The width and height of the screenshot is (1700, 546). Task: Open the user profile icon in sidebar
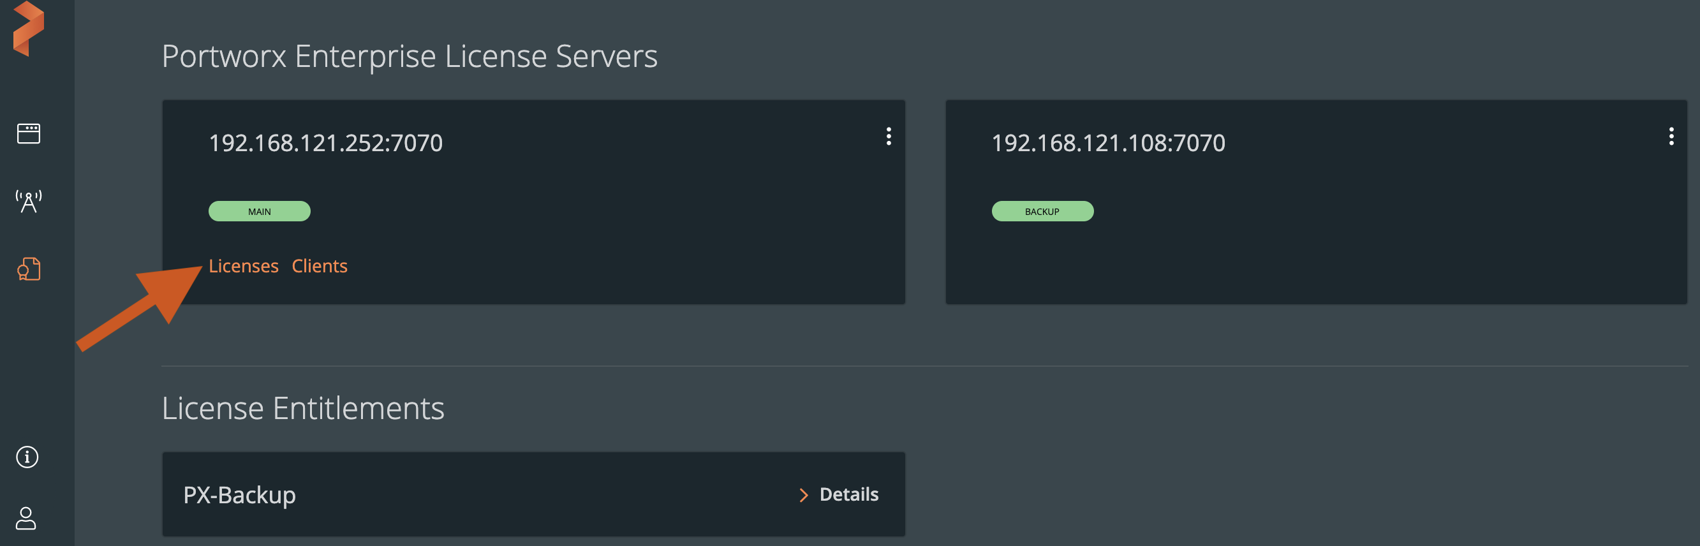tap(26, 519)
